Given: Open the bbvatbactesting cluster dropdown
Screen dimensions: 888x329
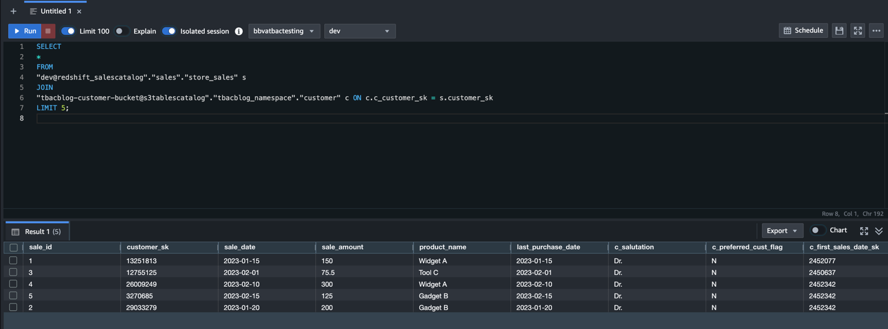Looking at the screenshot, I should [x=284, y=31].
